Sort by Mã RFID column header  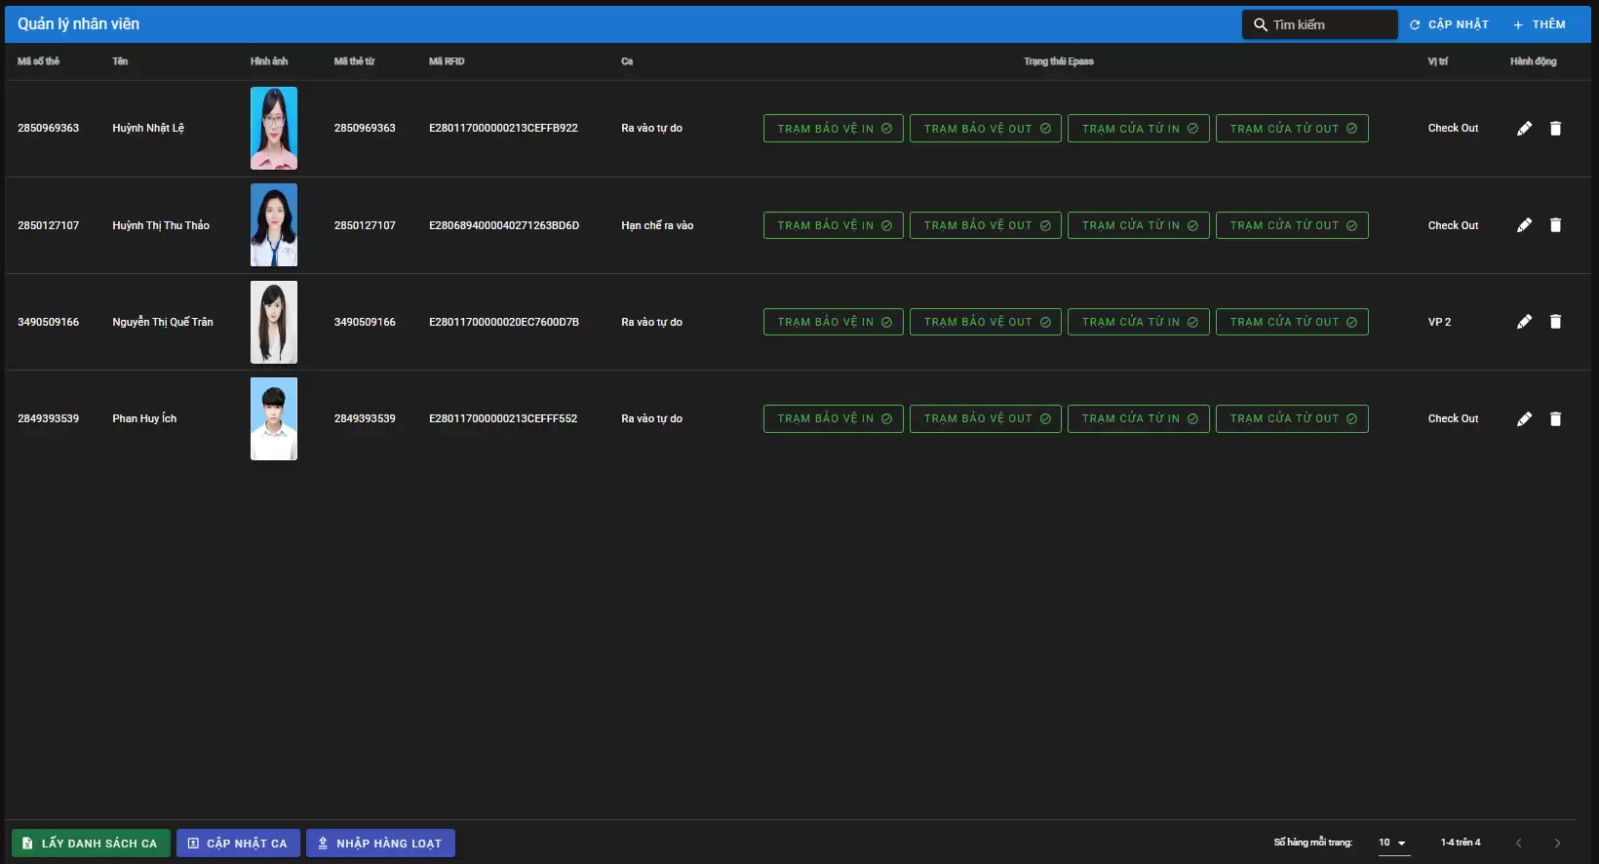[x=447, y=61]
